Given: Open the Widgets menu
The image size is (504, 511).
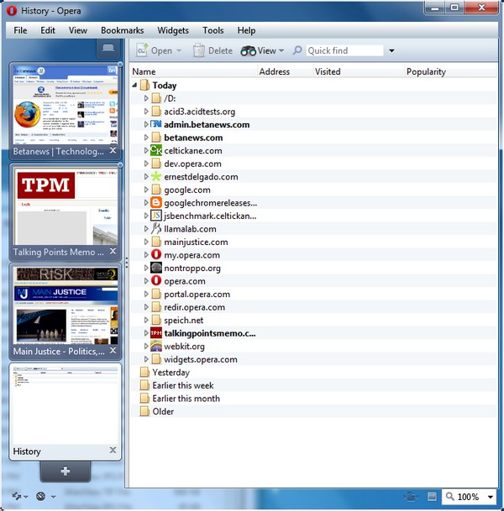Looking at the screenshot, I should (173, 30).
